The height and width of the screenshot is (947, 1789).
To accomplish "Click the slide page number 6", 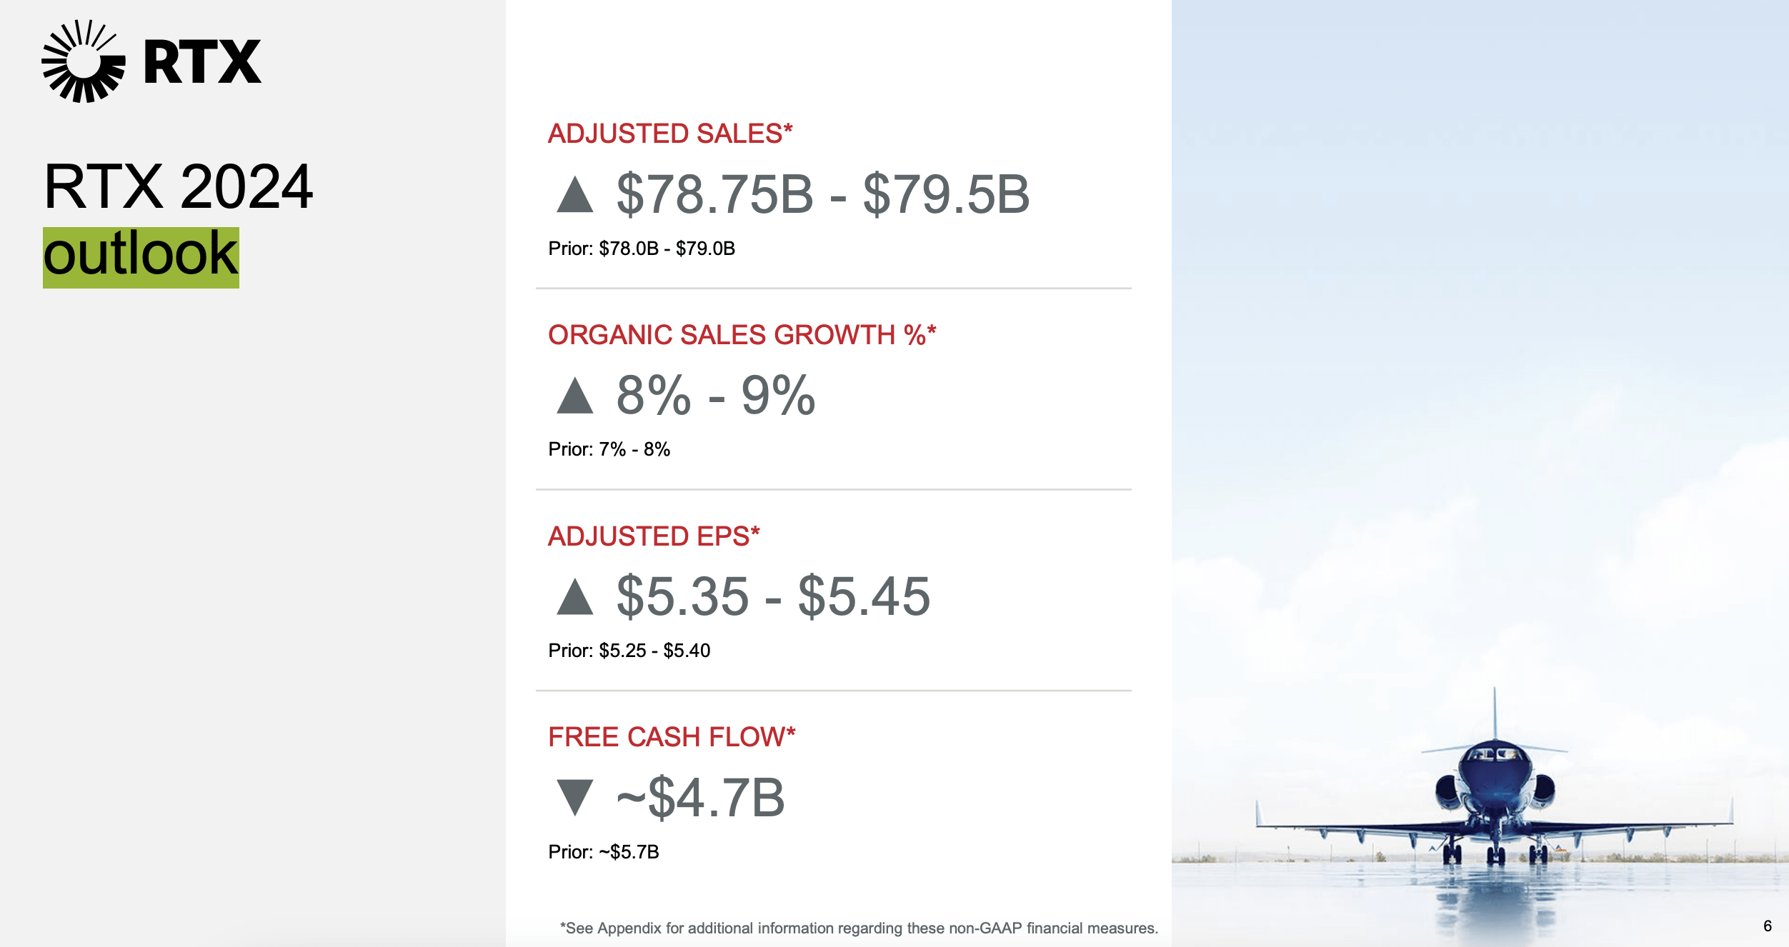I will tap(1767, 926).
